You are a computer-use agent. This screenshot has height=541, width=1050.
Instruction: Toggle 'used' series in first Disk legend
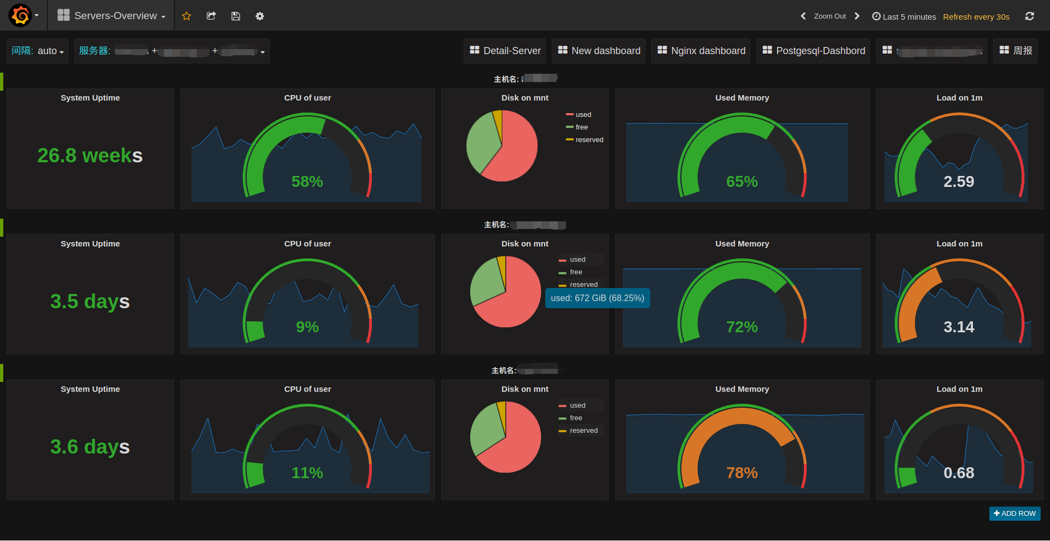tap(583, 115)
